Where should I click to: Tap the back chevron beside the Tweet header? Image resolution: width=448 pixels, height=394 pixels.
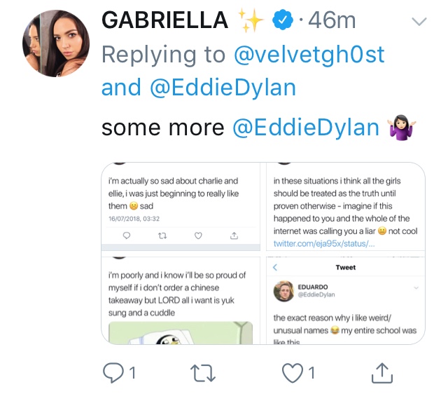click(275, 267)
